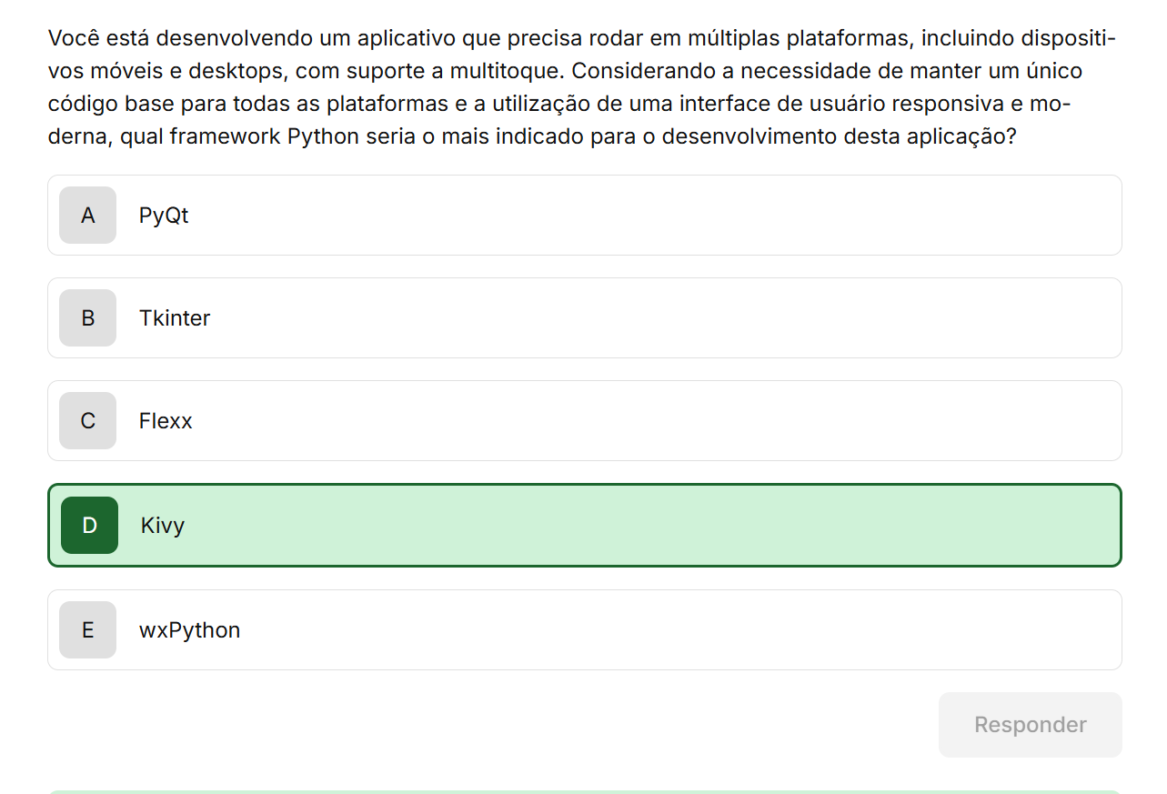The image size is (1167, 794).
Task: Click the letter A badge
Action: pyautogui.click(x=87, y=216)
